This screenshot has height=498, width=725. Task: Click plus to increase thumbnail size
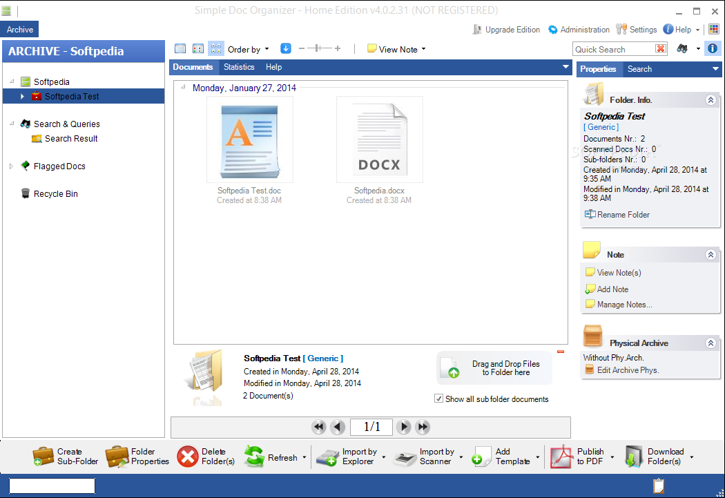pyautogui.click(x=338, y=48)
